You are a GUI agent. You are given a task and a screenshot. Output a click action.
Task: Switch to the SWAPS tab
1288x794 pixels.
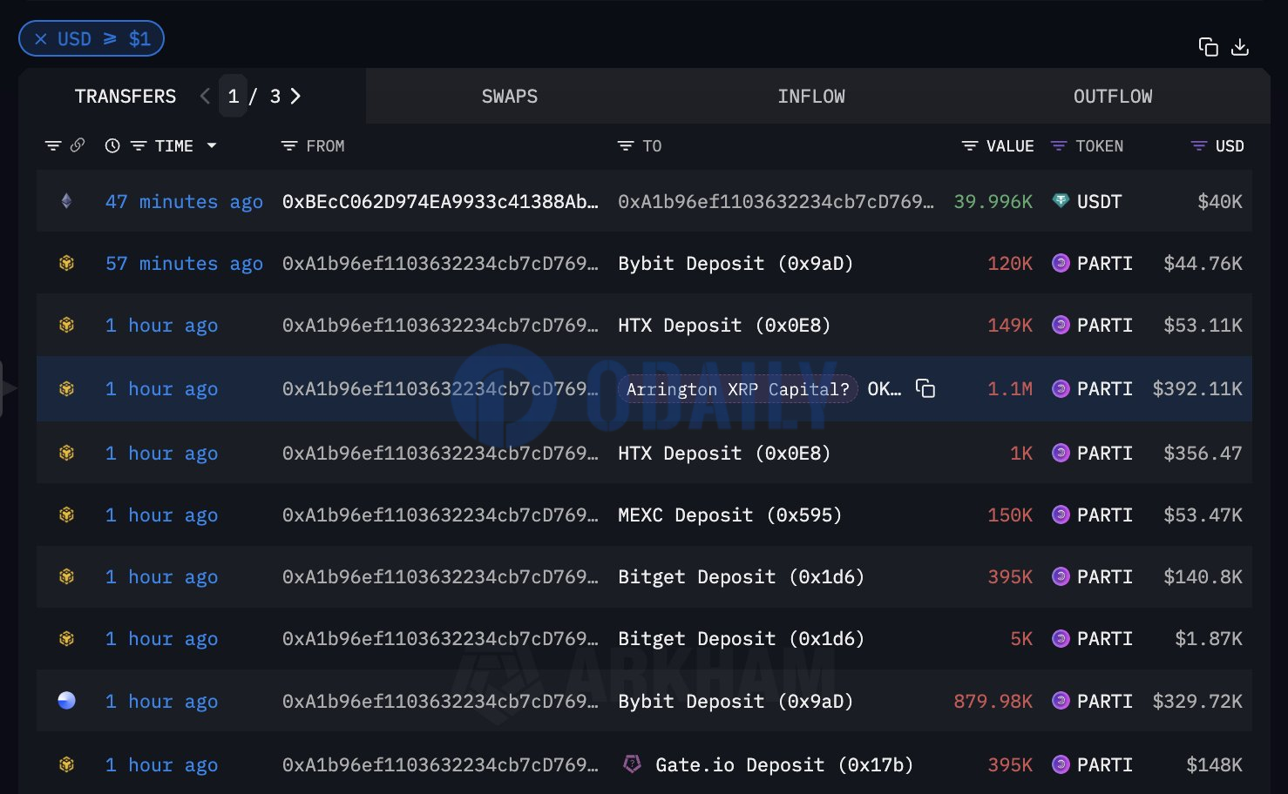[509, 97]
